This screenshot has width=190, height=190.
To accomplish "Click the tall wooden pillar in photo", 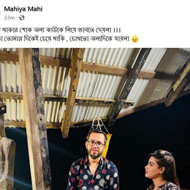I will tap(35, 119).
